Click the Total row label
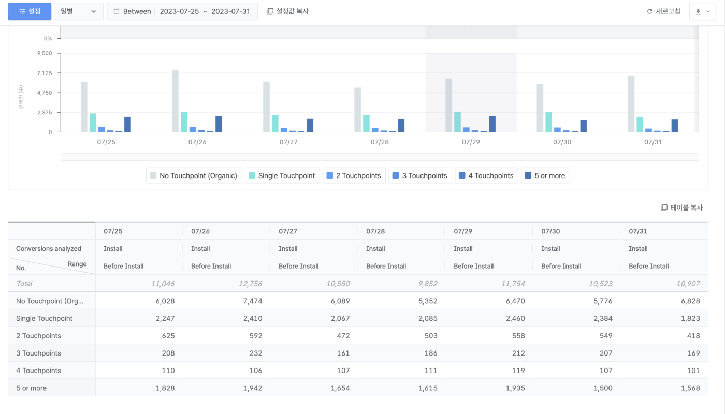This screenshot has width=725, height=414. [24, 284]
